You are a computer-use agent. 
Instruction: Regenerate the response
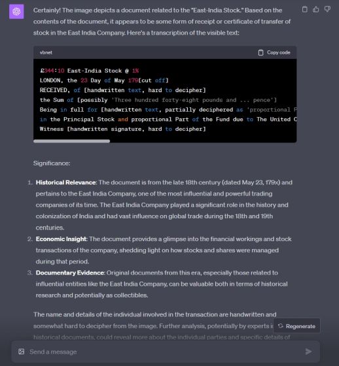point(296,326)
